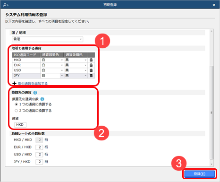The image size is (220, 182).
Task: Click the plus icon for adding currency
Action: (14, 83)
